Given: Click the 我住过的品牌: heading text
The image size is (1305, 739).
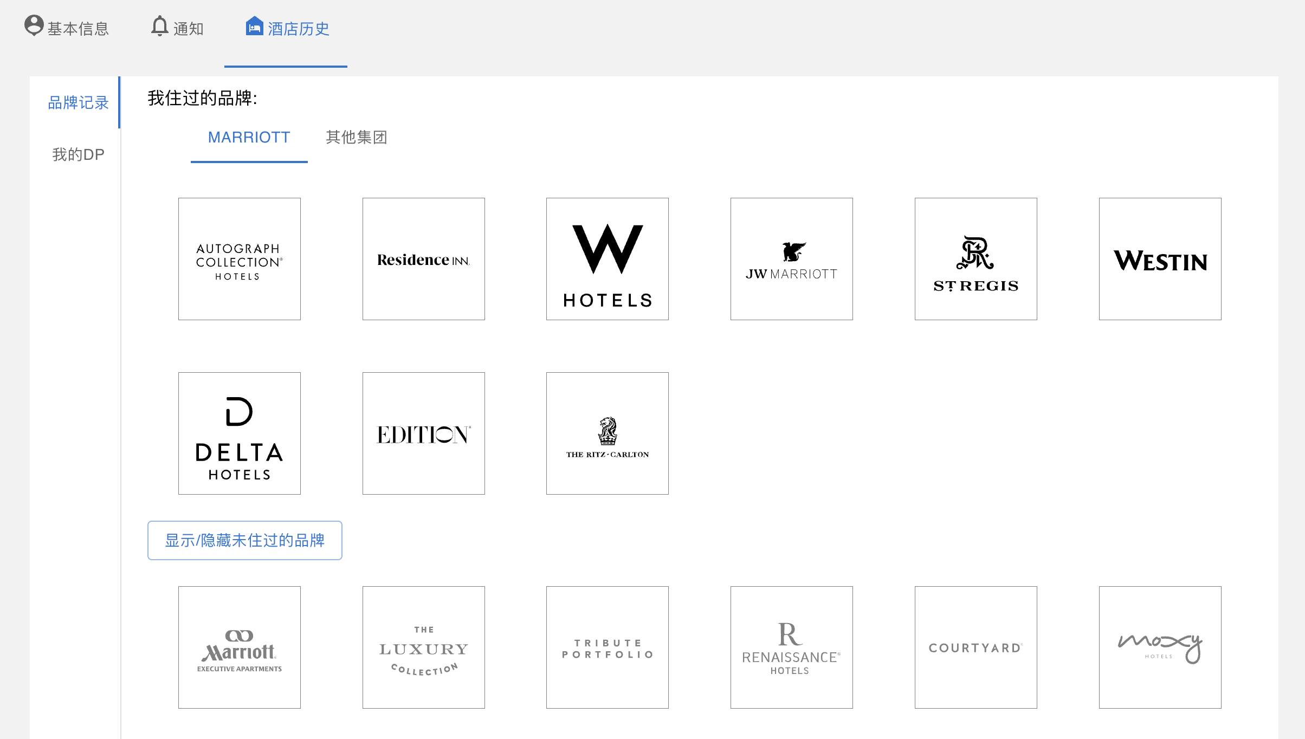Looking at the screenshot, I should click(202, 98).
